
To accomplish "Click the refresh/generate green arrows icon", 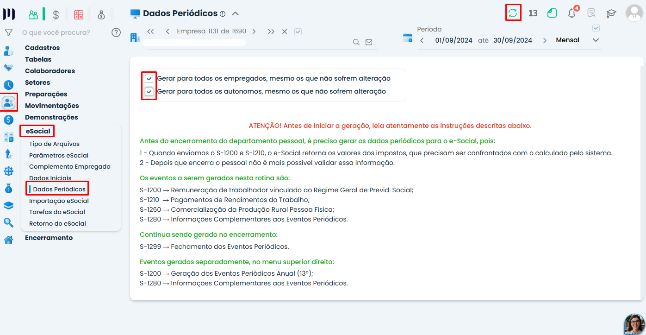I will click(x=513, y=13).
